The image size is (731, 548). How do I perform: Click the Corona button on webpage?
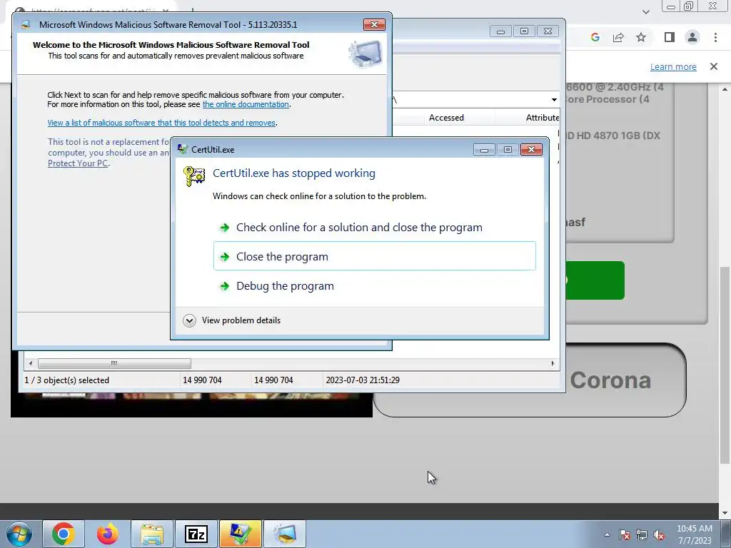coord(610,380)
